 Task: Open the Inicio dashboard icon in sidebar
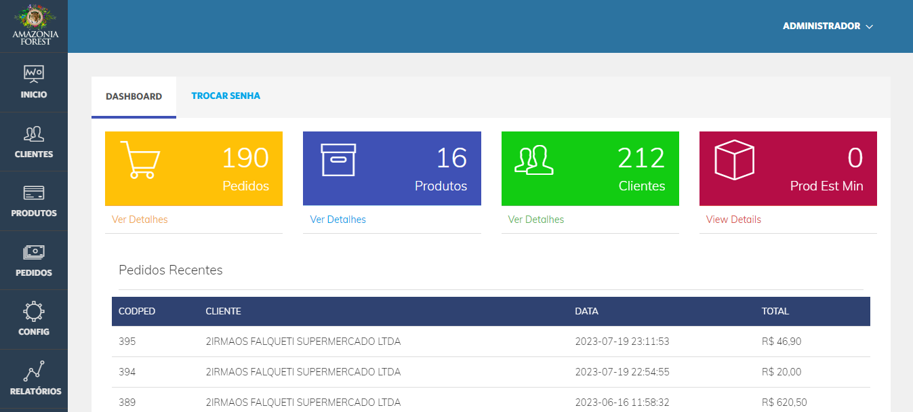point(34,73)
